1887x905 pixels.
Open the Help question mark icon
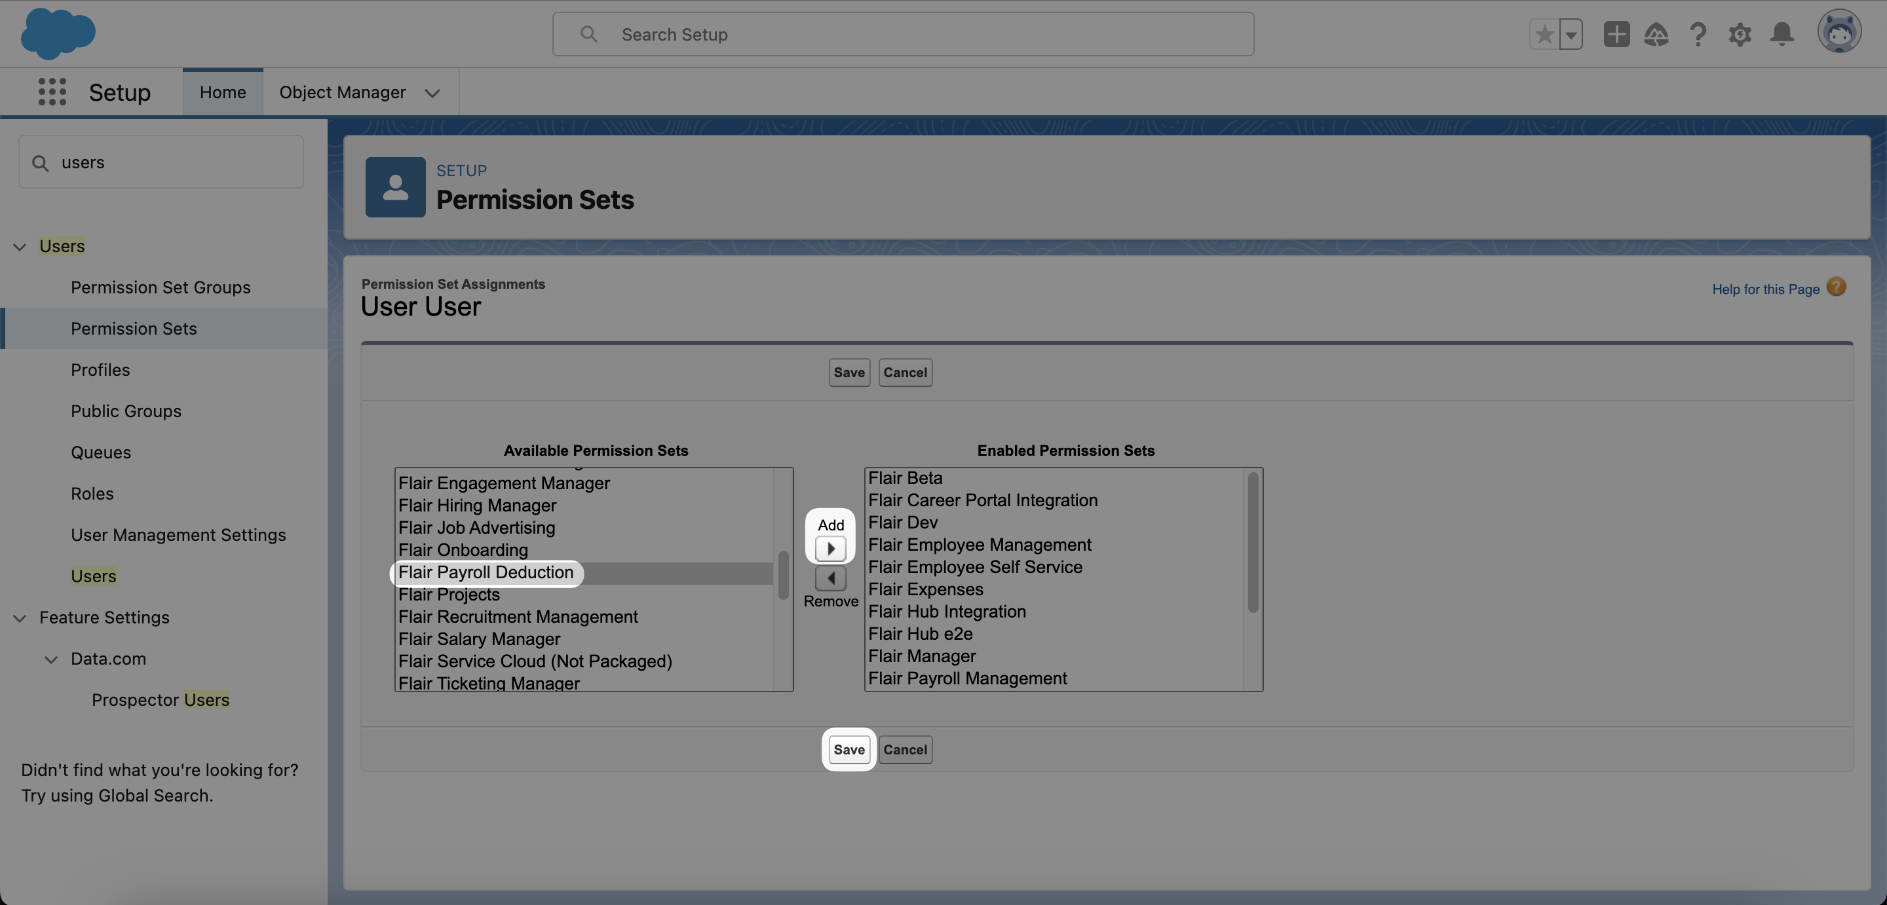1698,35
